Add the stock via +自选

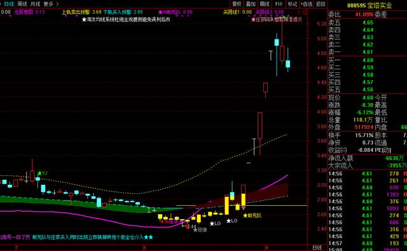click(x=307, y=4)
